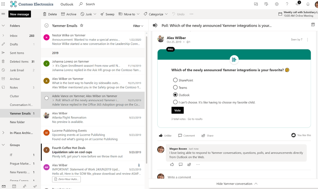Collapse with Hide Yammer conversation
This screenshot has width=318, height=189.
coord(237,184)
